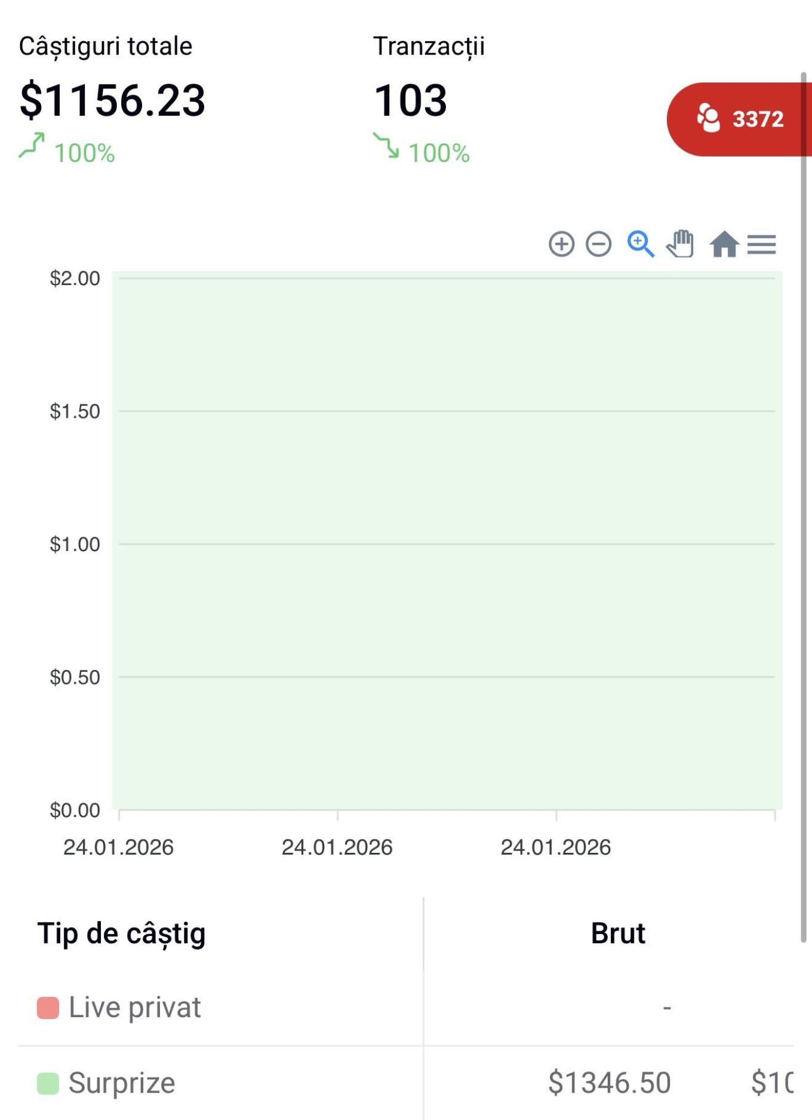This screenshot has height=1120, width=812.
Task: Sort by Tip de câștig column header
Action: click(121, 934)
